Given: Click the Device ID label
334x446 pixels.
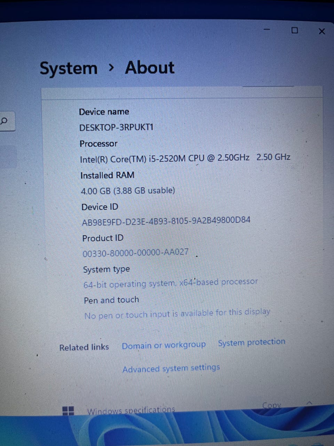Looking at the screenshot, I should (x=100, y=207).
